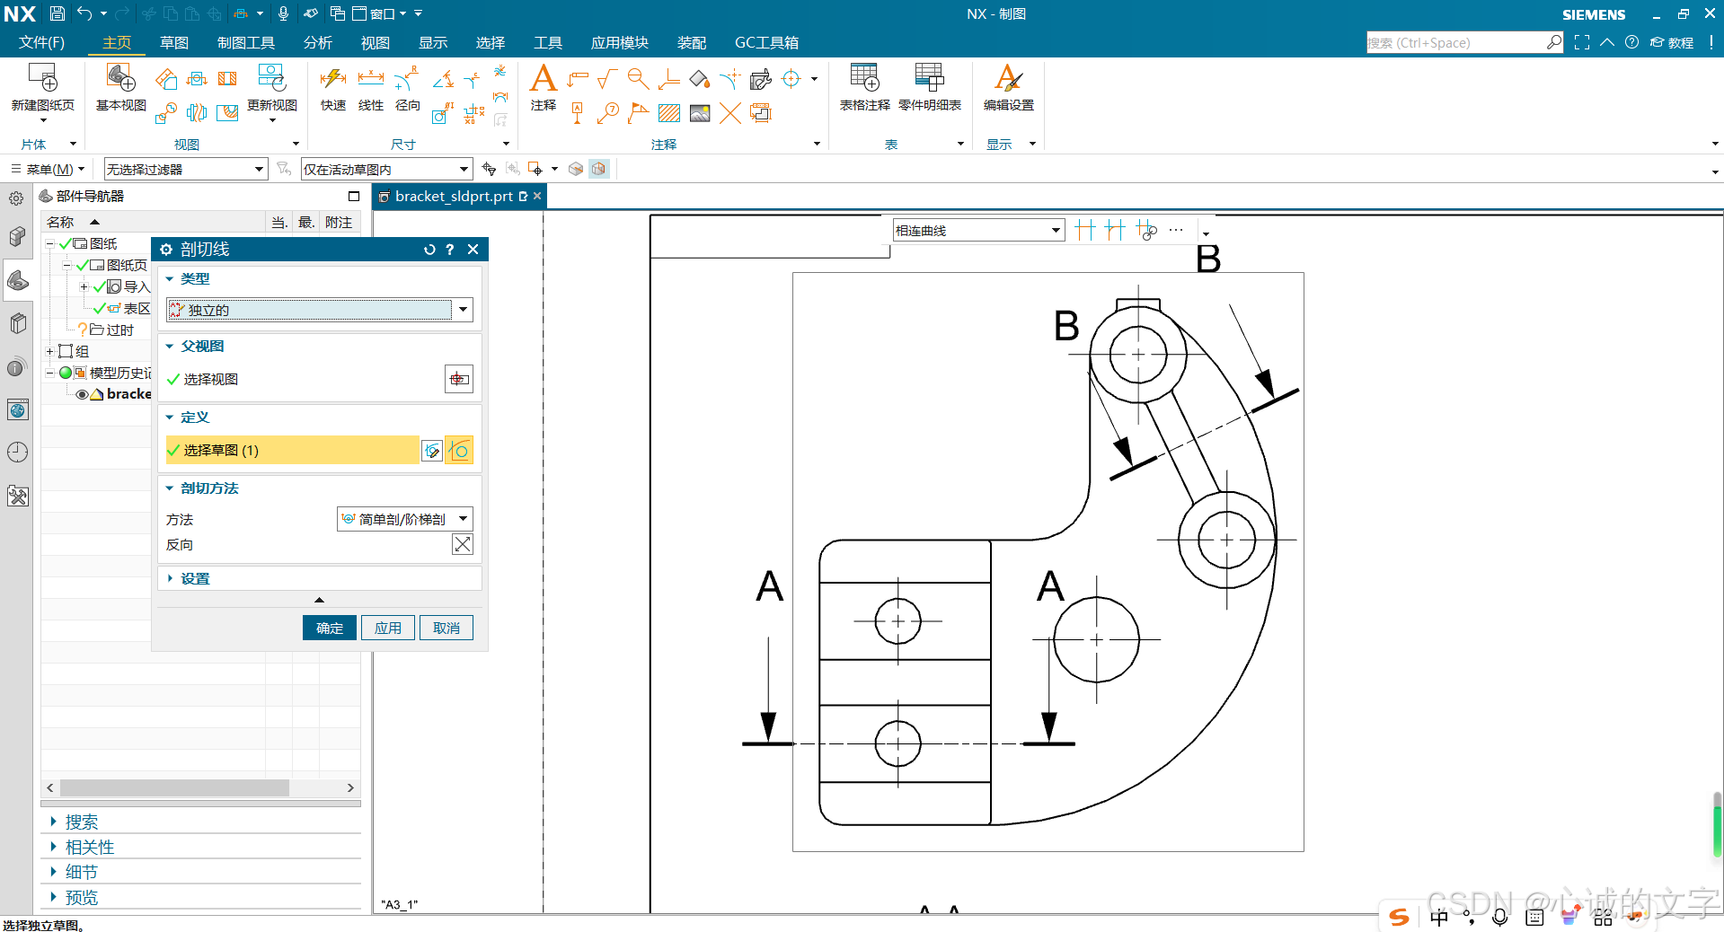Click the 应用 Apply button
This screenshot has width=1724, height=932.
(388, 628)
